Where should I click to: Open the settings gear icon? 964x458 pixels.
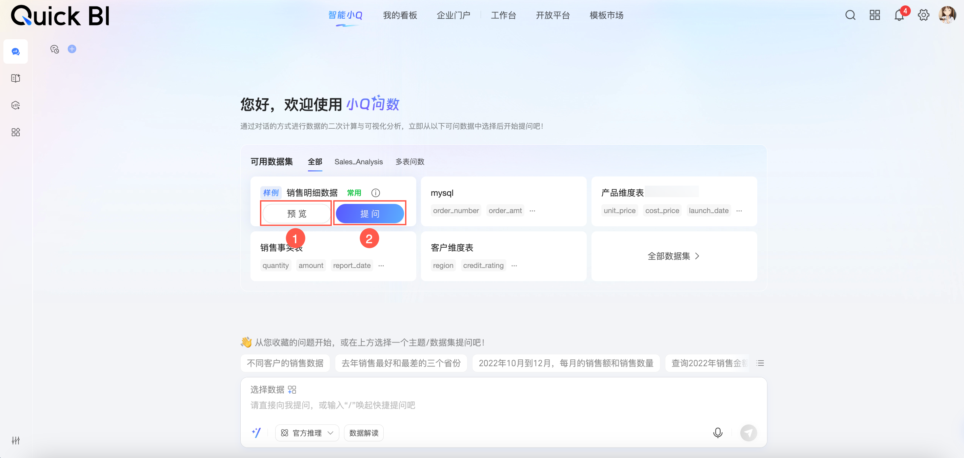pos(923,15)
